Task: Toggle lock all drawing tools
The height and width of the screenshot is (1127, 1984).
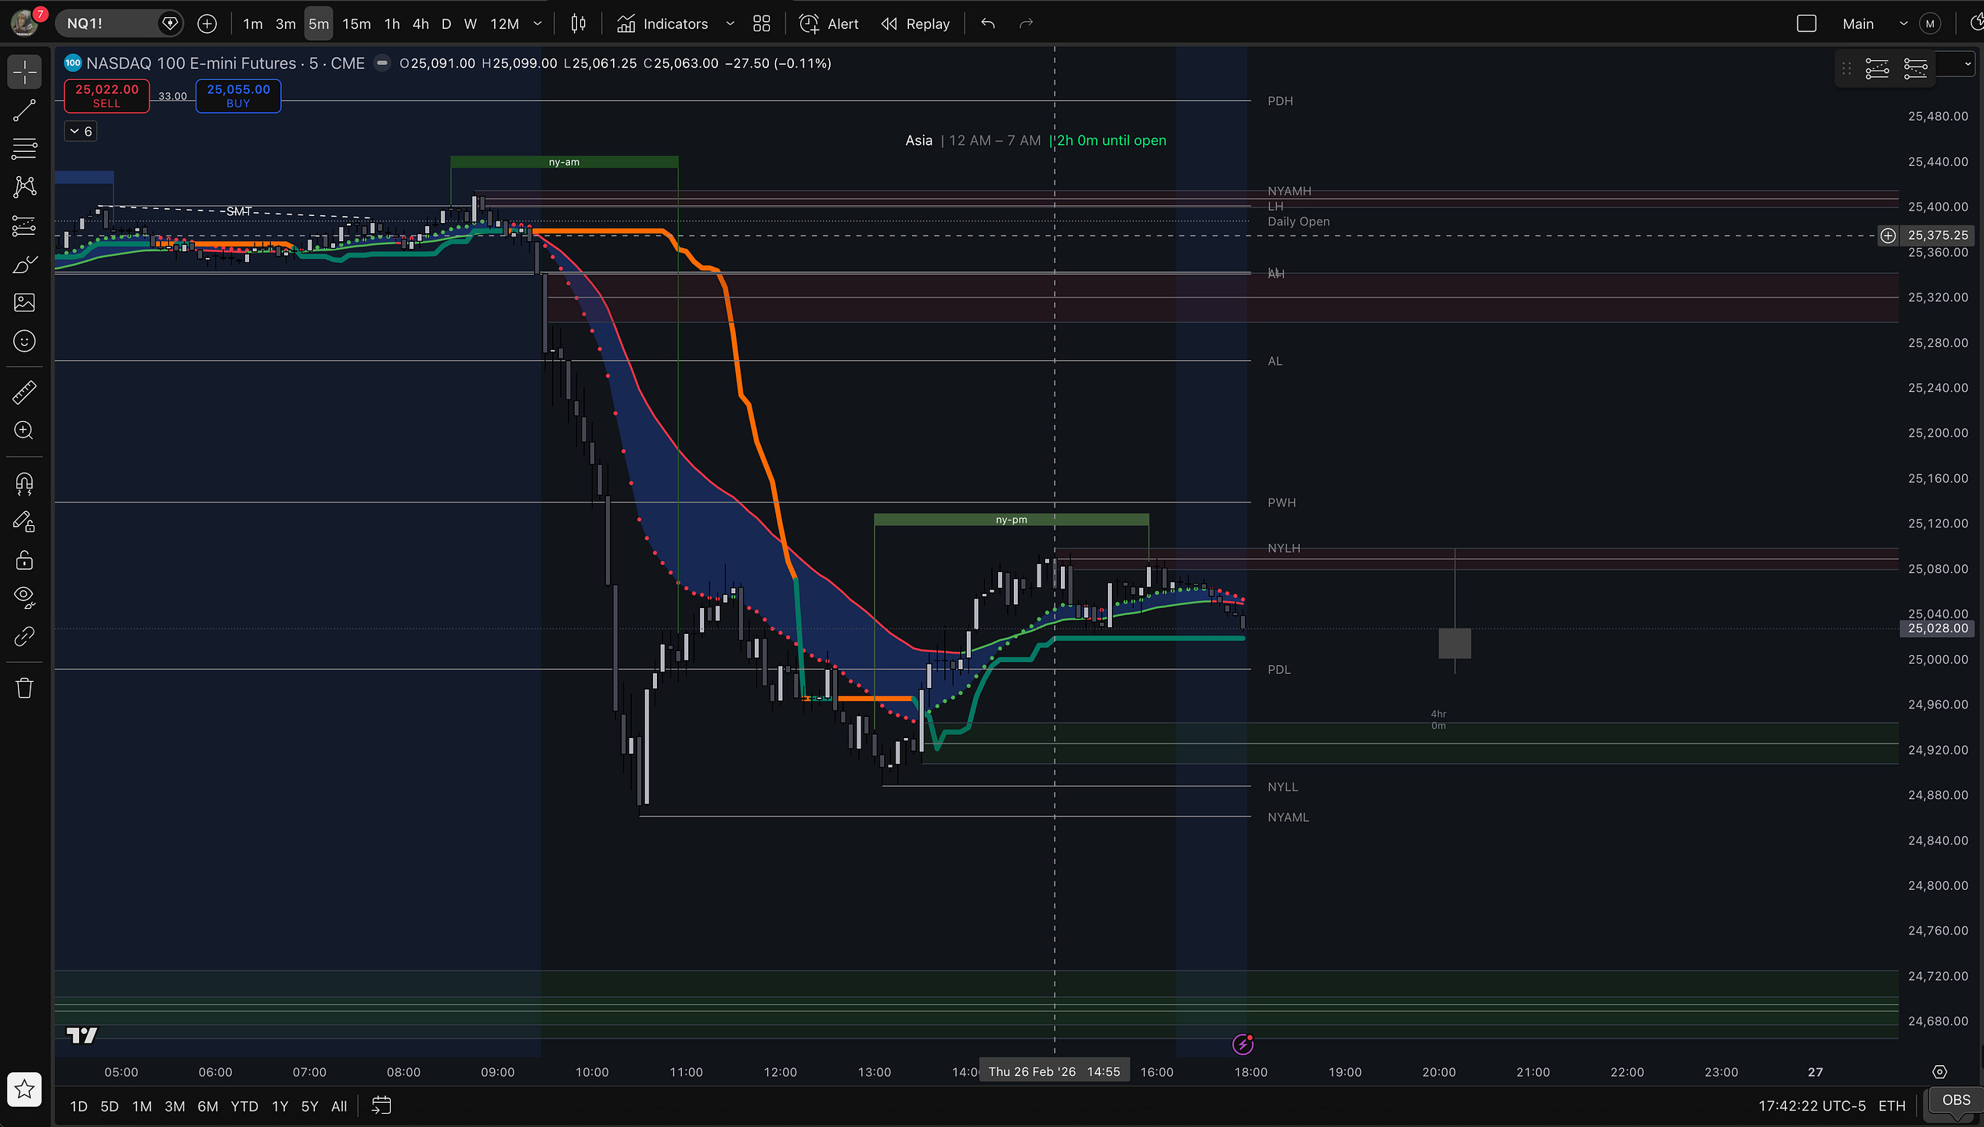Action: tap(24, 560)
